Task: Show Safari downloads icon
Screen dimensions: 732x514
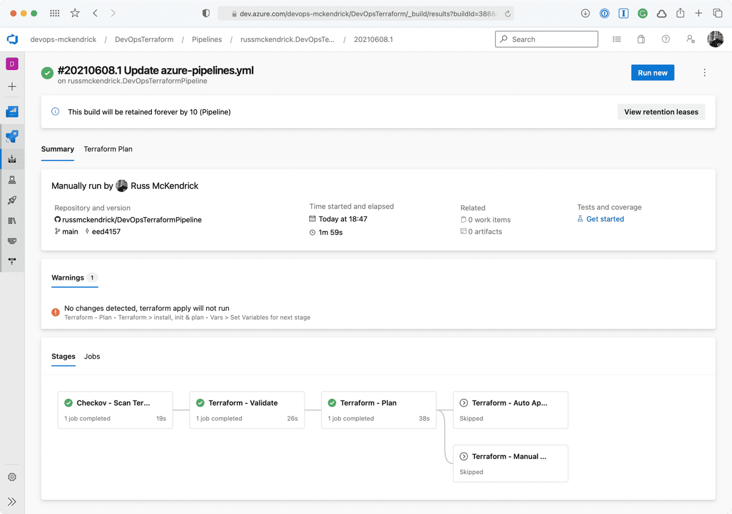Action: click(x=586, y=13)
